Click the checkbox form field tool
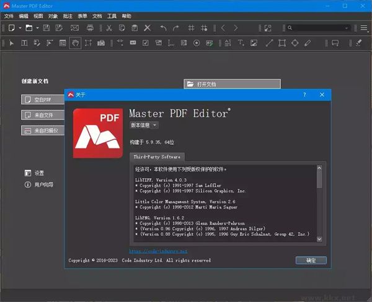This screenshot has height=302, width=372. (144, 43)
